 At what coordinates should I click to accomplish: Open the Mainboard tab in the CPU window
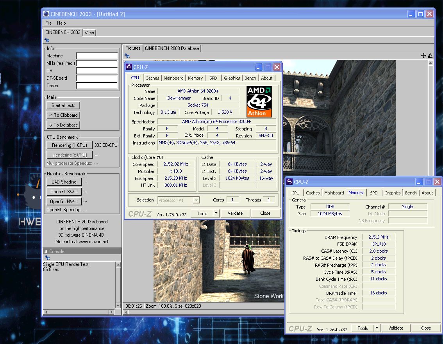(x=173, y=78)
